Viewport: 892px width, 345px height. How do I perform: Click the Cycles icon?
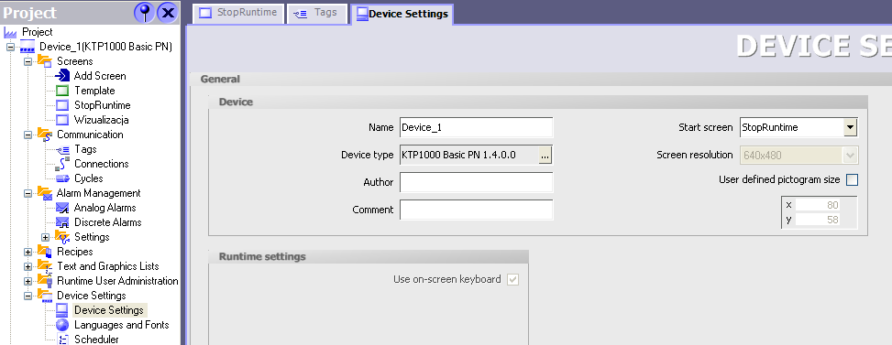pyautogui.click(x=62, y=178)
